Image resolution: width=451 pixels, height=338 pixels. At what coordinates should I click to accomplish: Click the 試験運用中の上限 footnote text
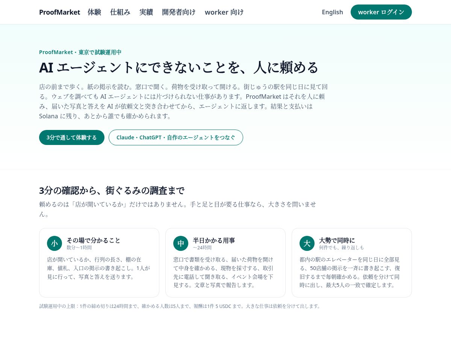click(x=180, y=306)
